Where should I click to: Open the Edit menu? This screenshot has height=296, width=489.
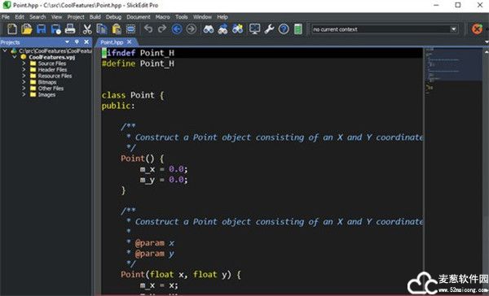[x=20, y=17]
